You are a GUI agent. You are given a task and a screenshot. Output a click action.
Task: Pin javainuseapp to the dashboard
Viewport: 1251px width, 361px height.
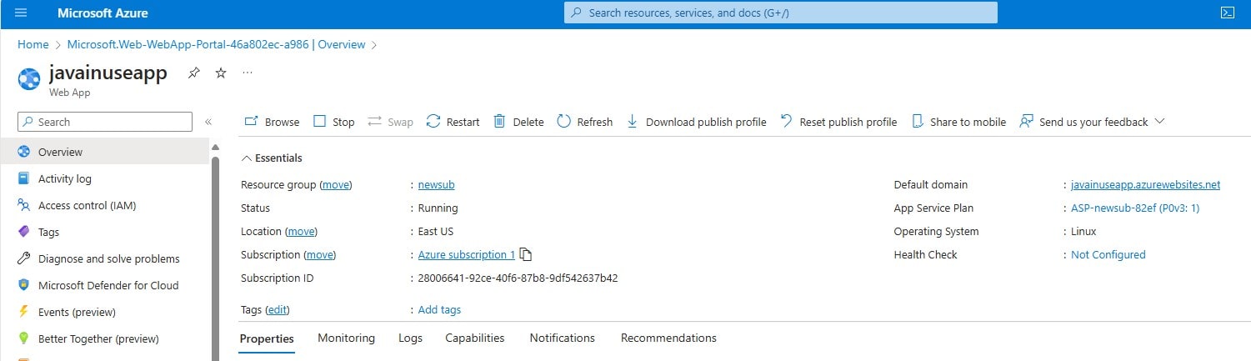193,73
